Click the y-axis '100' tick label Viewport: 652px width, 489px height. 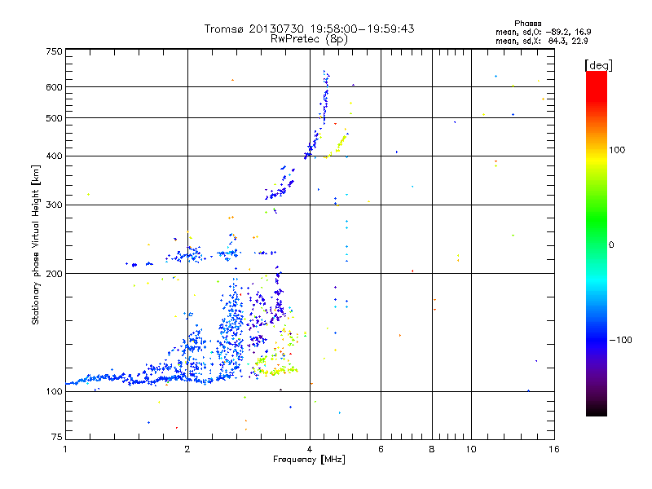[x=54, y=391]
